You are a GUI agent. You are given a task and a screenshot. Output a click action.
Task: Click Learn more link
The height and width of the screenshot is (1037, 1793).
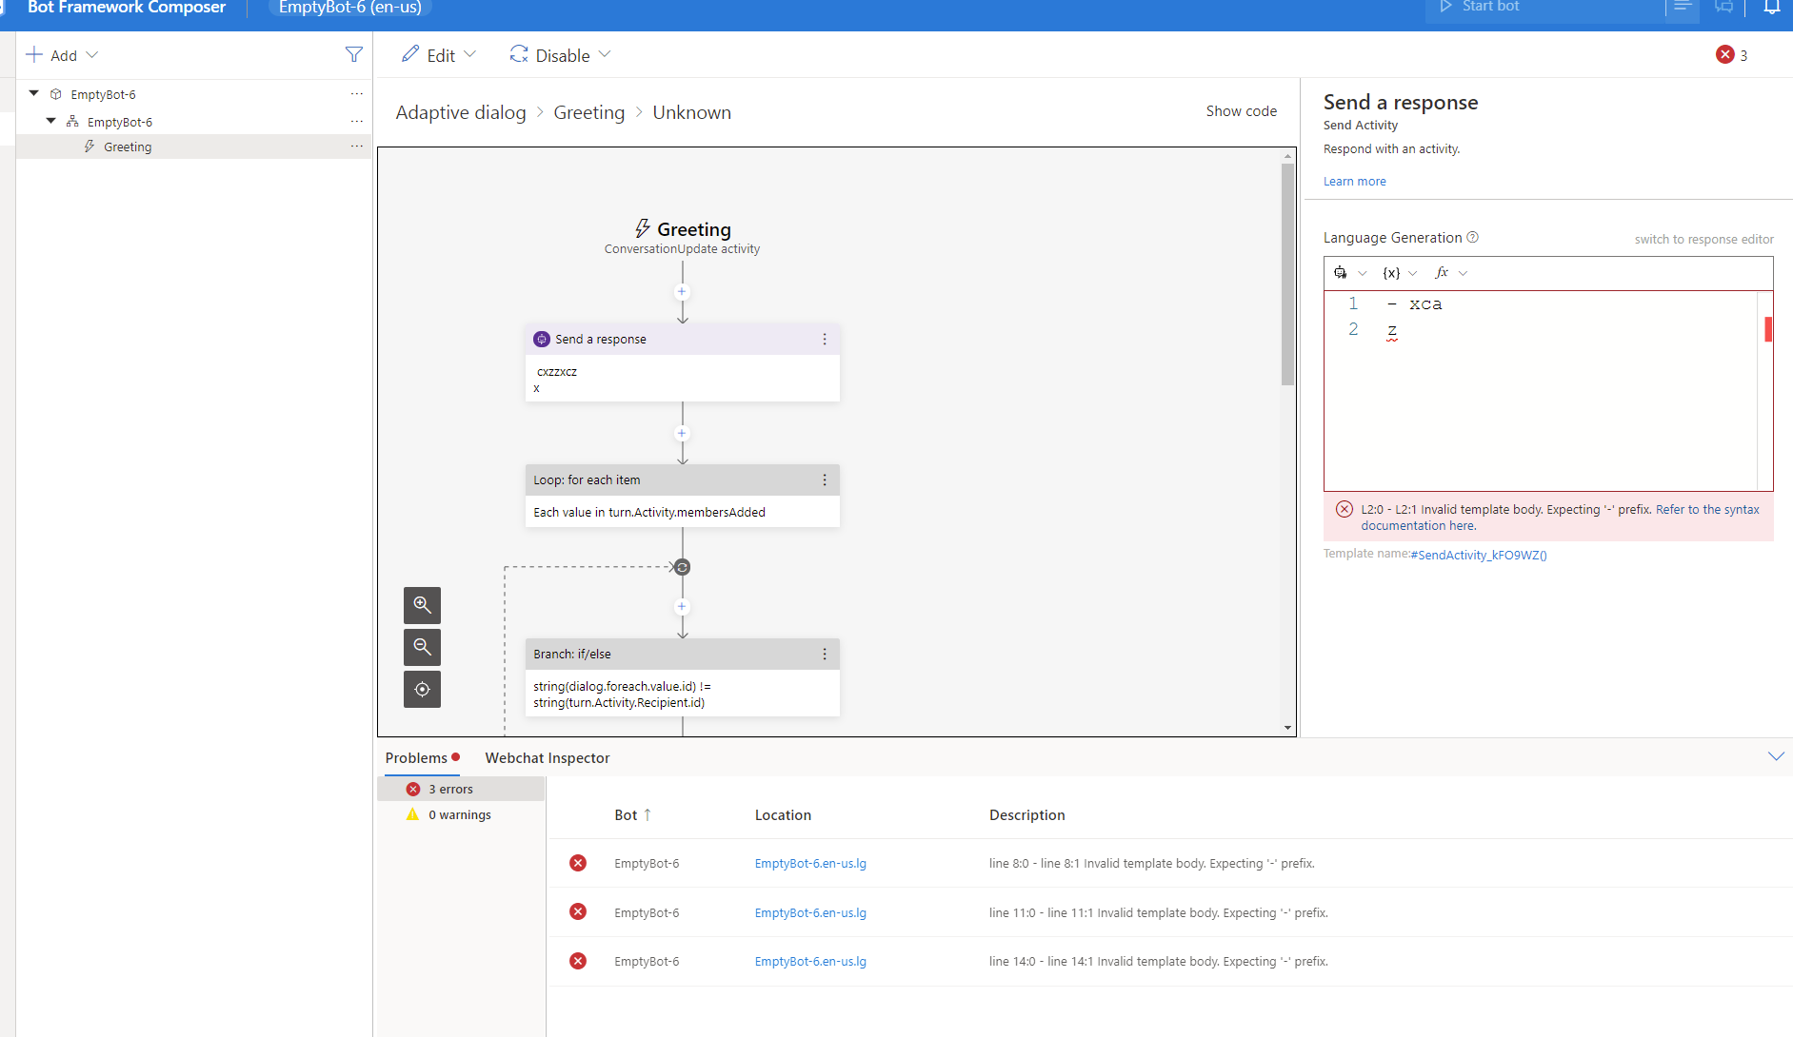pos(1354,182)
